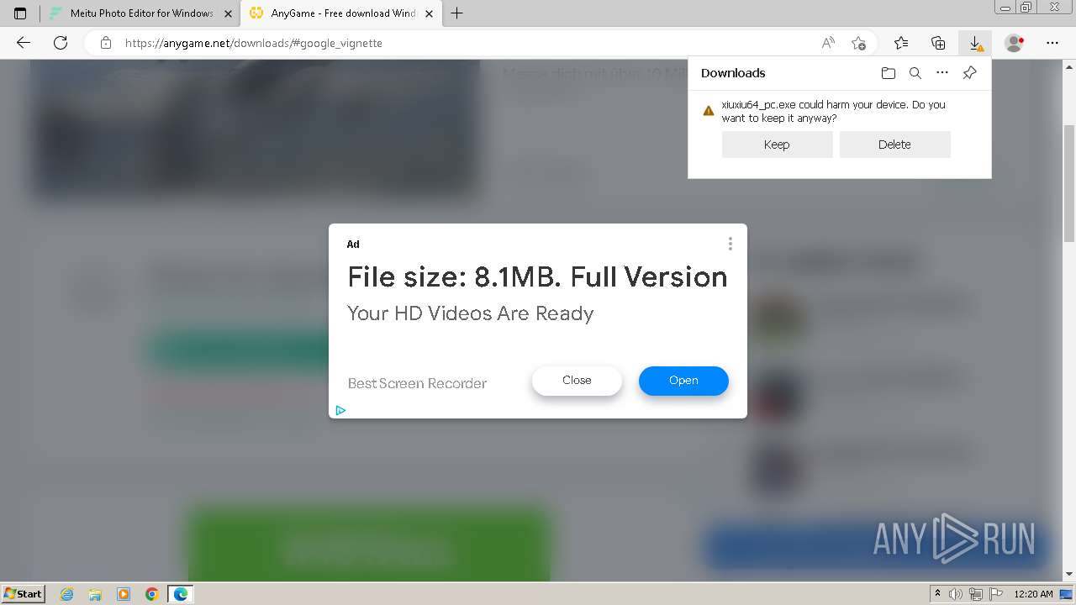Open downloads folder icon in Downloads panel
This screenshot has height=605, width=1076.
pos(889,73)
